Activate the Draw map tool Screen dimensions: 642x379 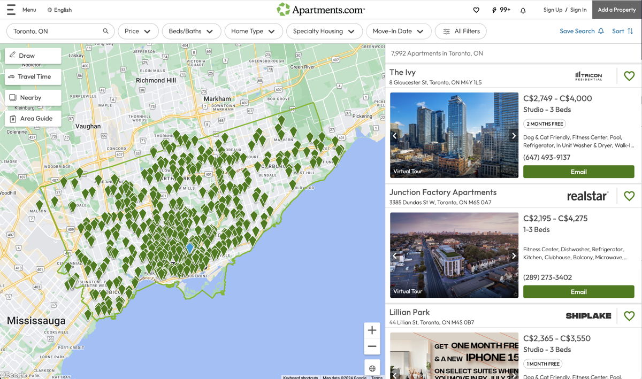coord(33,56)
